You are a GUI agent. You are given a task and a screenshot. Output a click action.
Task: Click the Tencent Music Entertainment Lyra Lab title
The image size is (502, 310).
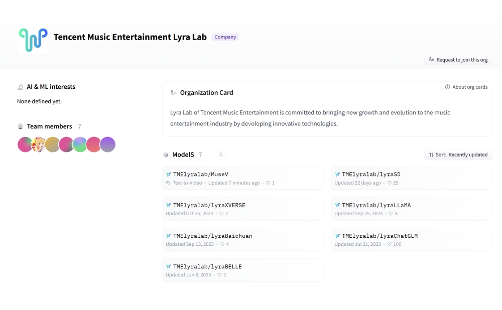130,37
